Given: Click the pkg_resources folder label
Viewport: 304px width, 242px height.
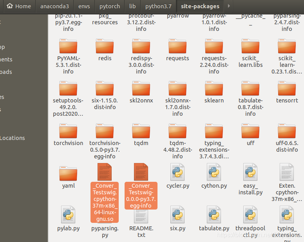Looking at the screenshot, I should 105,19.
